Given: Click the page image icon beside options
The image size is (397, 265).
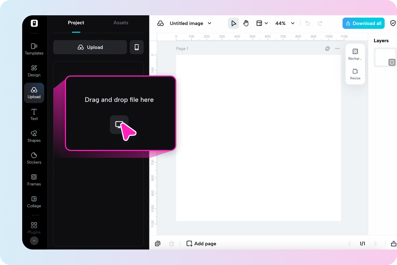Looking at the screenshot, I should coord(328,49).
